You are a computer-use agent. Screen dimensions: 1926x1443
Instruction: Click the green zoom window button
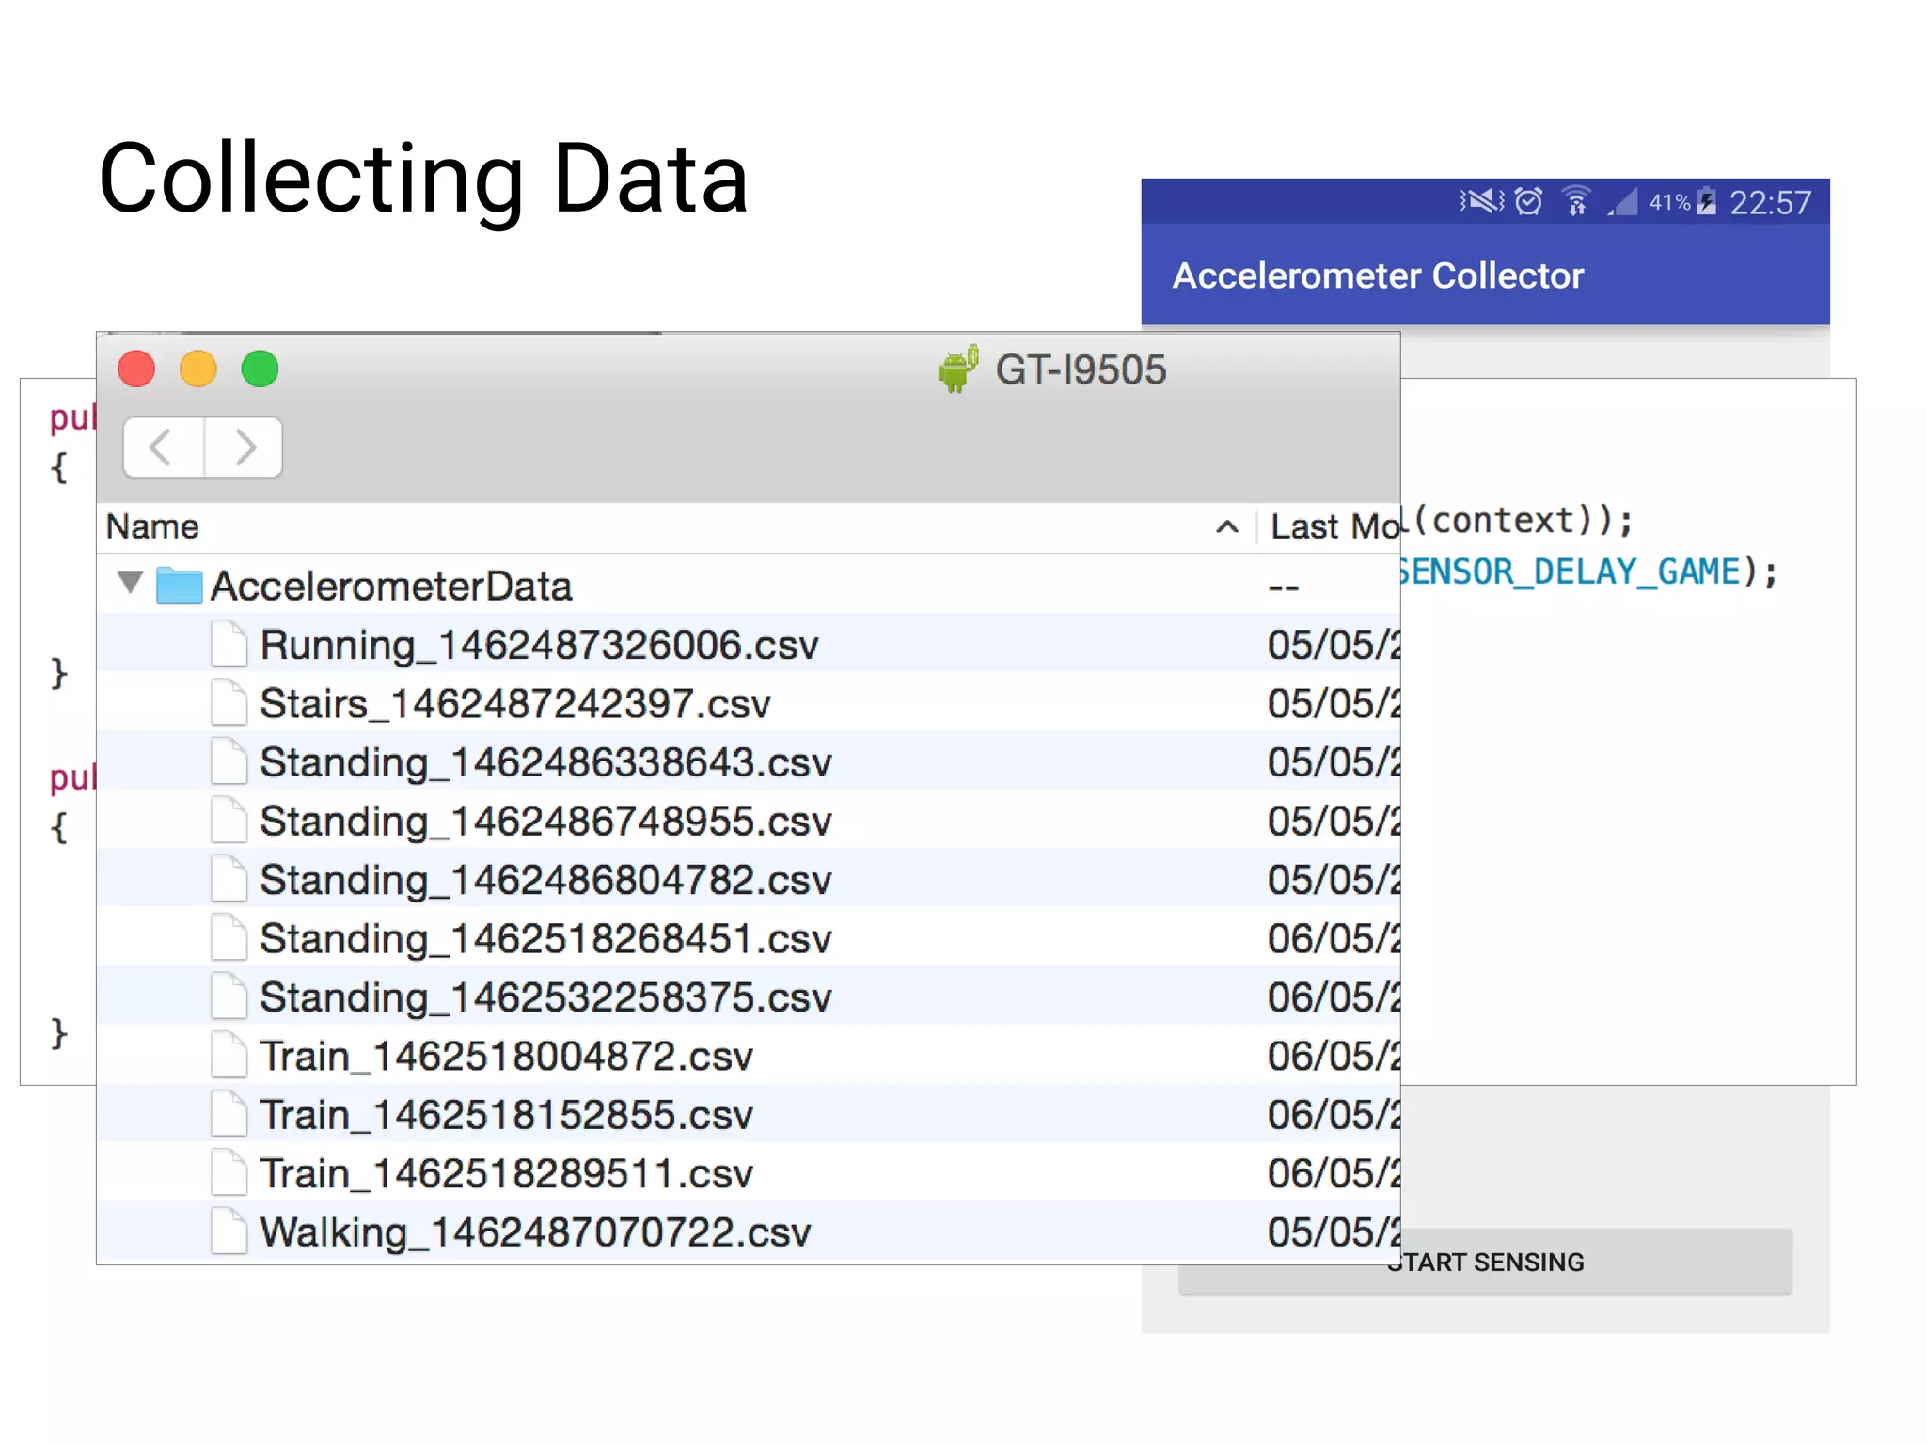point(260,369)
